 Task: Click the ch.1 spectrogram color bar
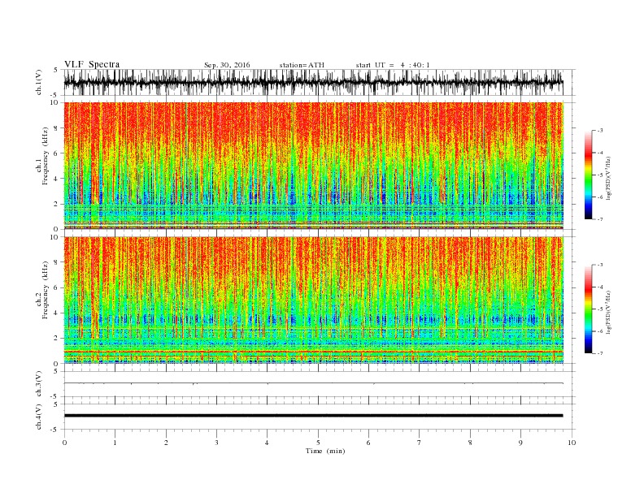click(x=588, y=175)
